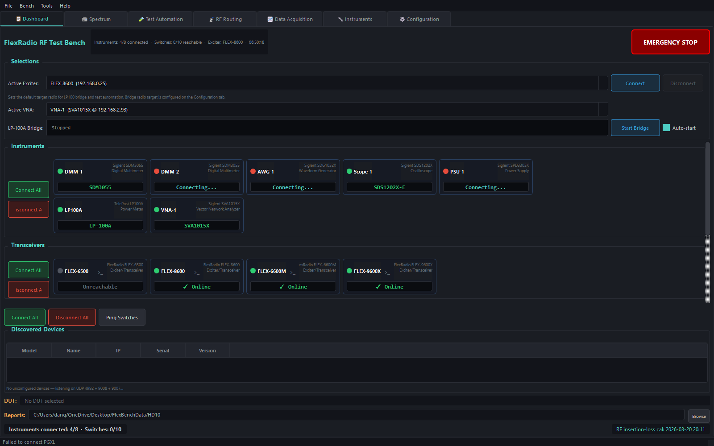
Task: Click Disconnect All in the Transceivers section
Action: (x=29, y=290)
